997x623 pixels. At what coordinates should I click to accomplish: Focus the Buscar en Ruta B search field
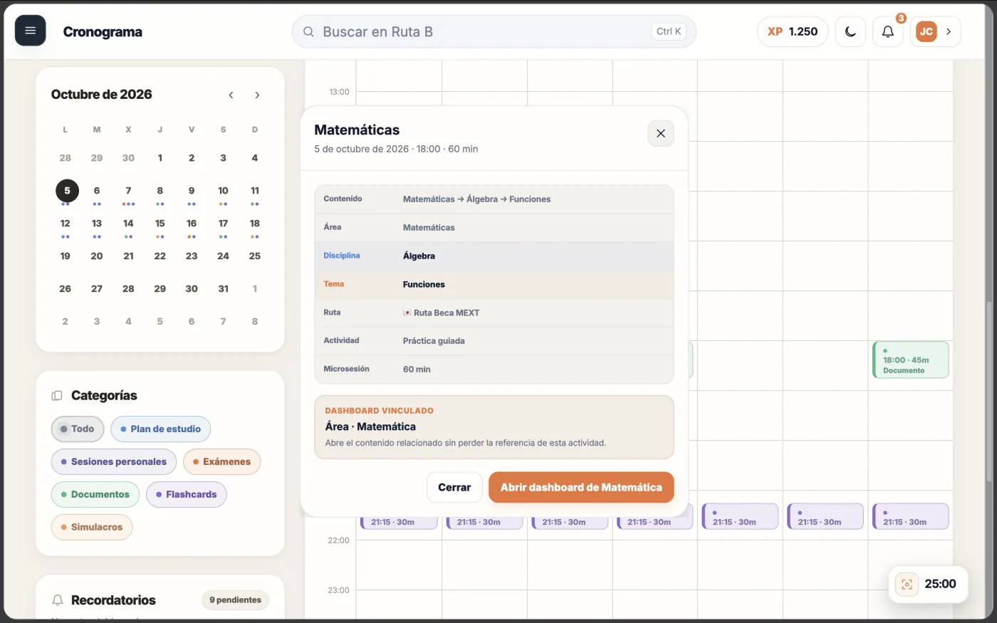pos(494,31)
